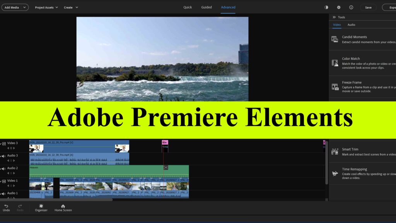The height and width of the screenshot is (223, 396).
Task: Select the WIN_20210210 video clip on Video 3
Action: pyautogui.click(x=79, y=146)
